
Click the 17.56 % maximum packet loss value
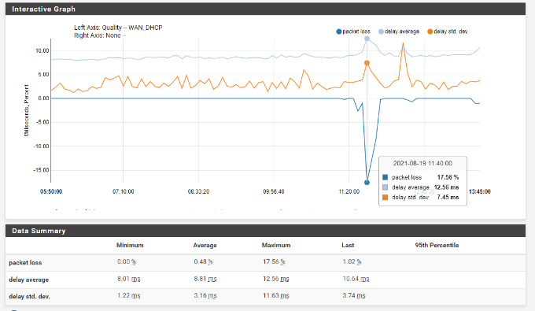pos(274,262)
